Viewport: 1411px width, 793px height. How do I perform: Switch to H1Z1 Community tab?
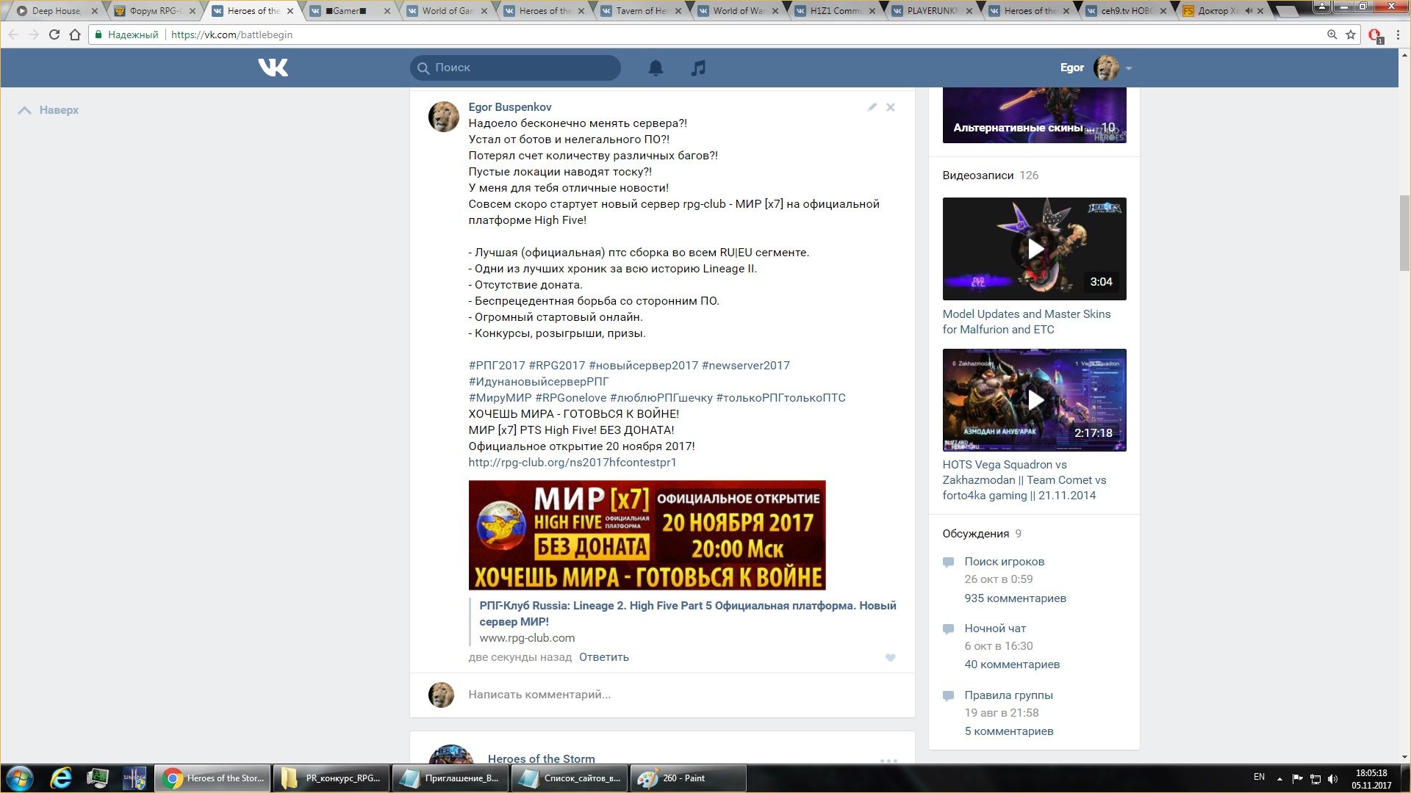(836, 11)
